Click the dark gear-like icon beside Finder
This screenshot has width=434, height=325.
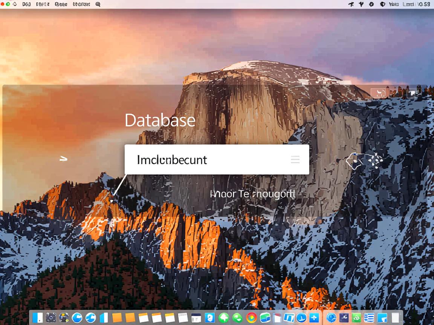click(x=51, y=318)
